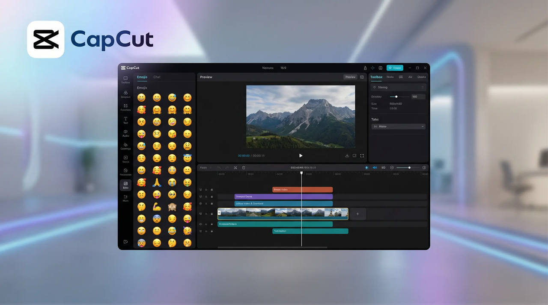Click the mountain image in preview
This screenshot has width=548, height=305.
point(301,117)
